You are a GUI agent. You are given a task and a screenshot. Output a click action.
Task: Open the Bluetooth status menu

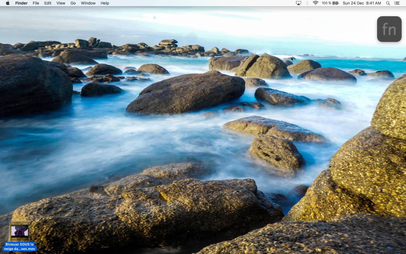[307, 3]
